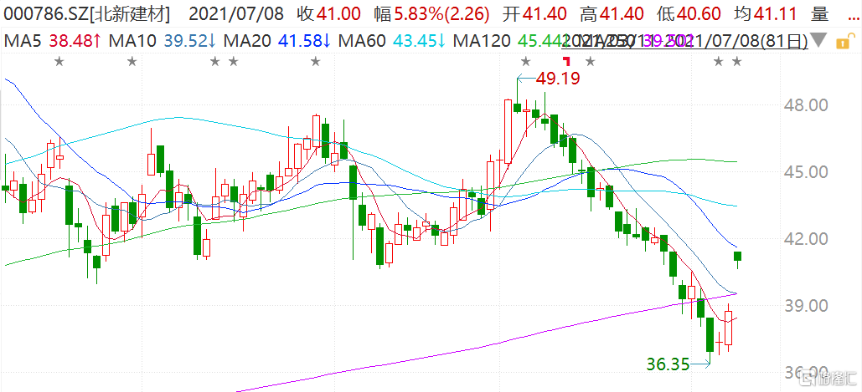Viewport: 862px width, 392px height.
Task: Select the tall red candlestick just before the last candle
Action: [729, 328]
